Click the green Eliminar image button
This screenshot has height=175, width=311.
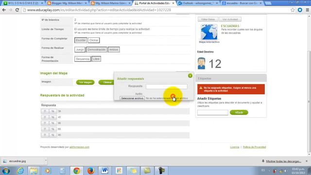pos(106,82)
